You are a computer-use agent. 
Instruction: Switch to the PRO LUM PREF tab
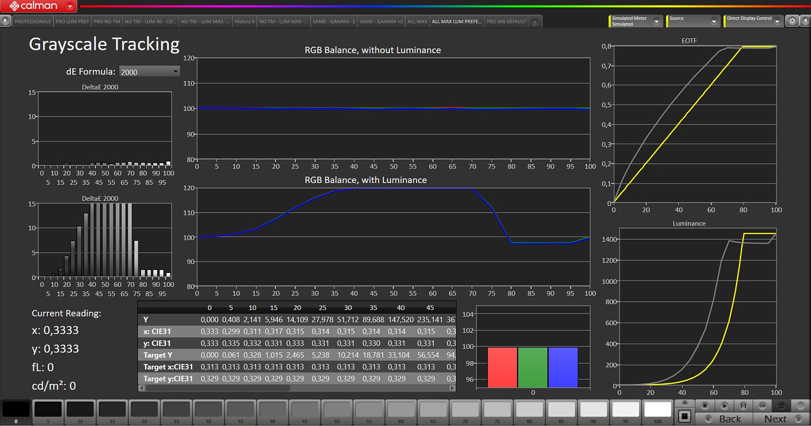(x=72, y=22)
